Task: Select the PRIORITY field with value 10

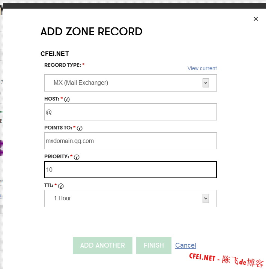Action: coord(130,170)
